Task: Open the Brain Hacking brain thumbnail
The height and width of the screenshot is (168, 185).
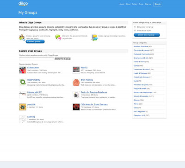Action: [76, 83]
